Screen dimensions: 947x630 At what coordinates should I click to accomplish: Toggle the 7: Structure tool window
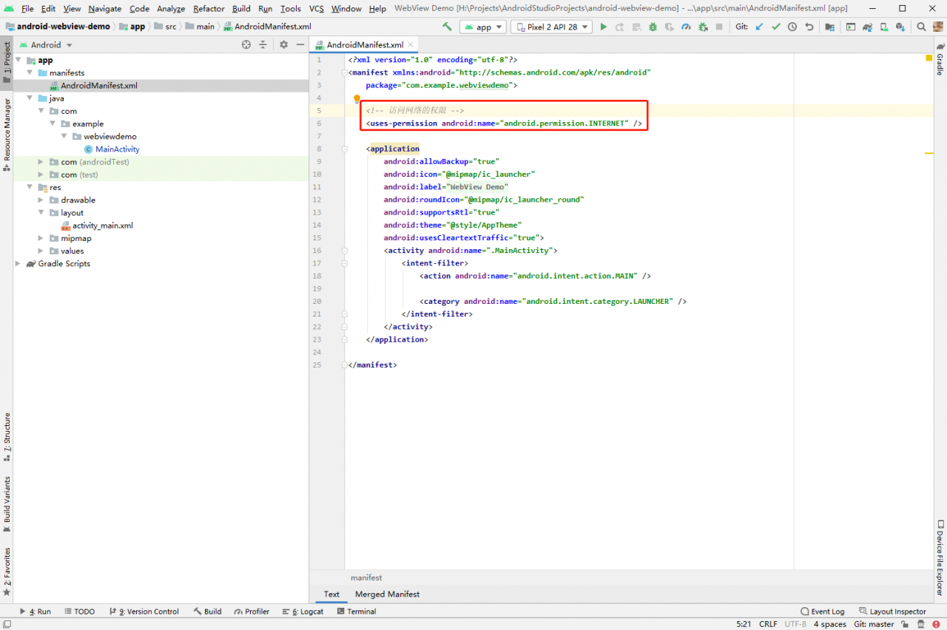point(6,437)
